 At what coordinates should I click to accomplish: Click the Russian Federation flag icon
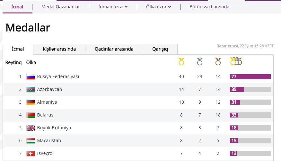click(x=31, y=77)
